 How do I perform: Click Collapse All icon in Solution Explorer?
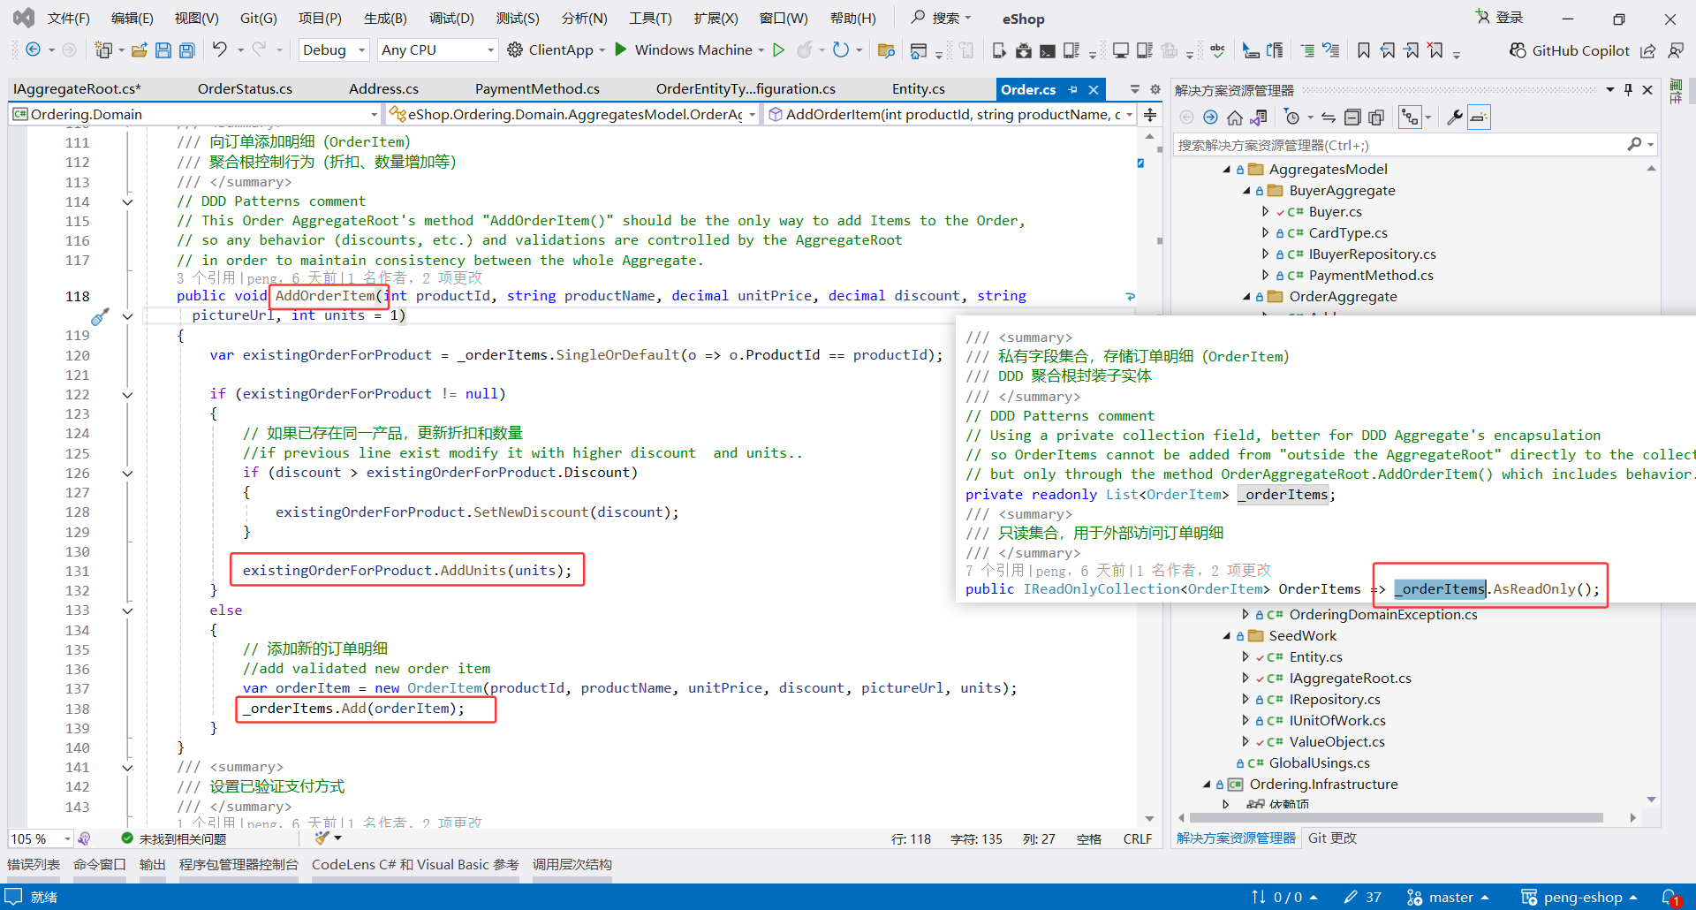click(1352, 118)
